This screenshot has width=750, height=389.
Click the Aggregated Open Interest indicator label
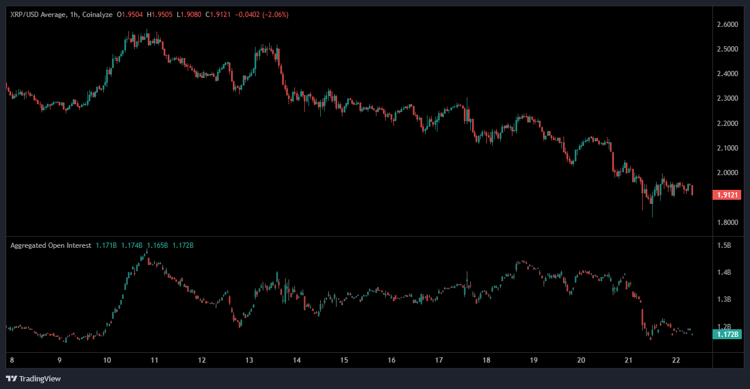(x=50, y=245)
